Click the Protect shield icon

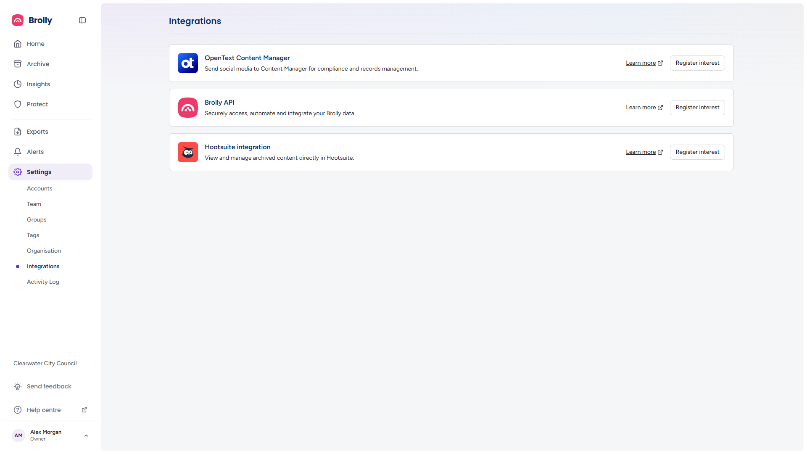(x=18, y=104)
